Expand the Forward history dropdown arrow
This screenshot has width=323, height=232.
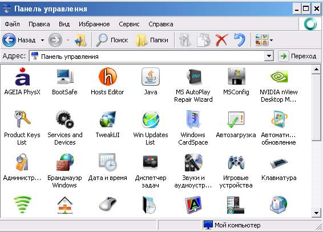tap(68, 40)
